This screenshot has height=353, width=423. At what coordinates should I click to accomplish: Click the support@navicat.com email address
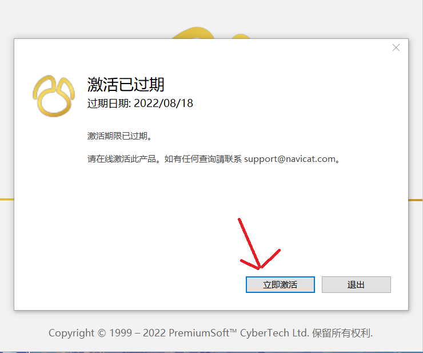point(290,159)
